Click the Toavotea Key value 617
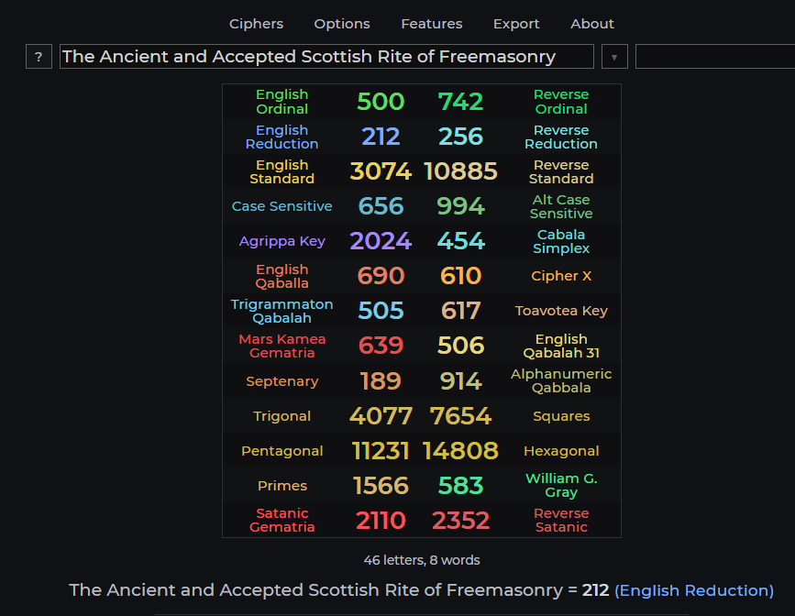 [x=460, y=311]
